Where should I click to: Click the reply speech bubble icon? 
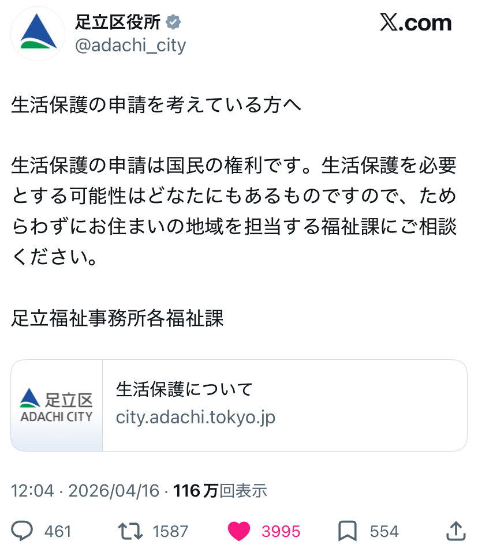point(23,531)
